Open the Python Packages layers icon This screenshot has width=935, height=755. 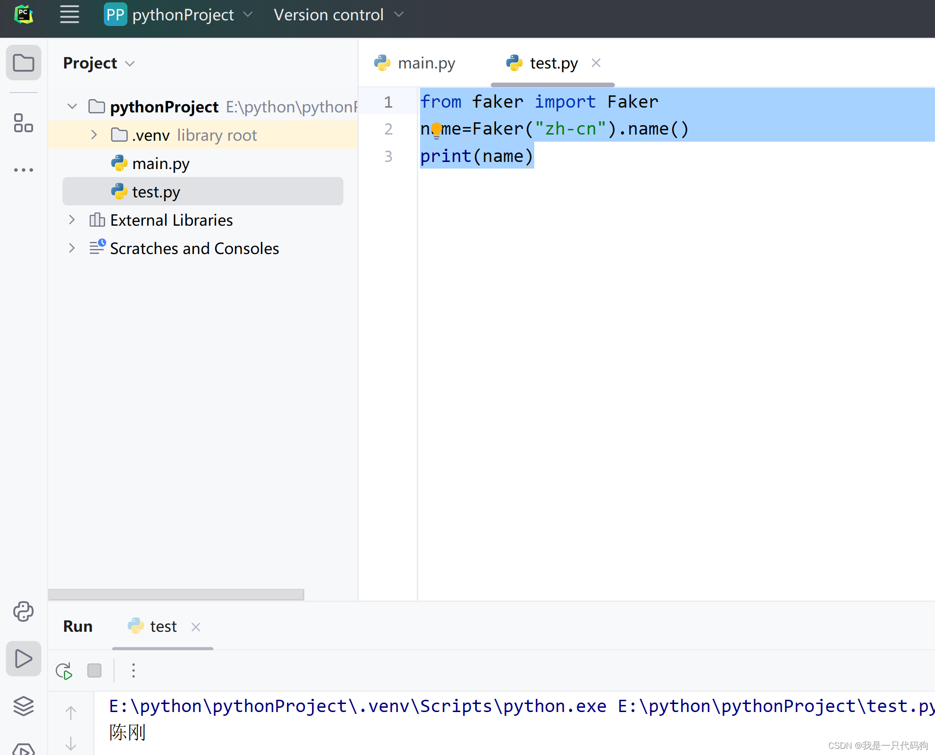[23, 706]
